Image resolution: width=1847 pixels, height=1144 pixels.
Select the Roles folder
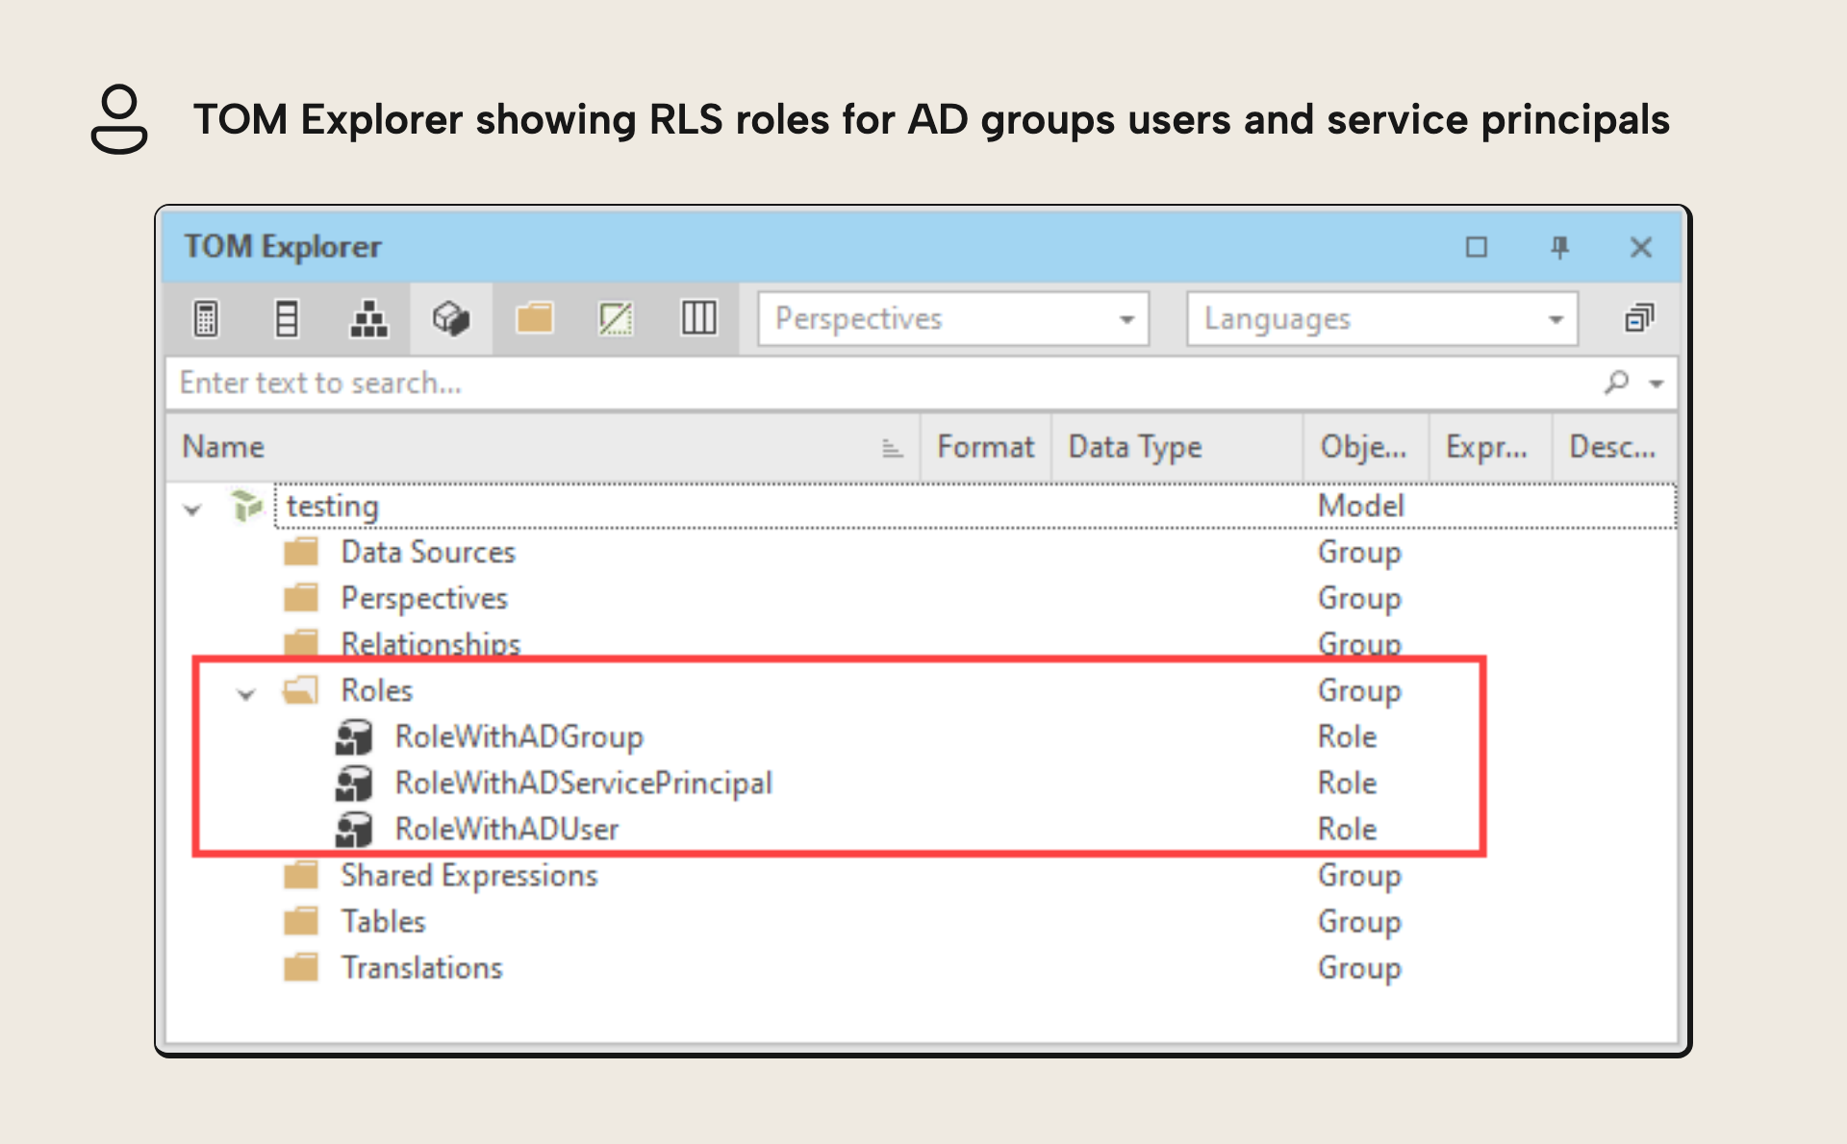pos(376,690)
